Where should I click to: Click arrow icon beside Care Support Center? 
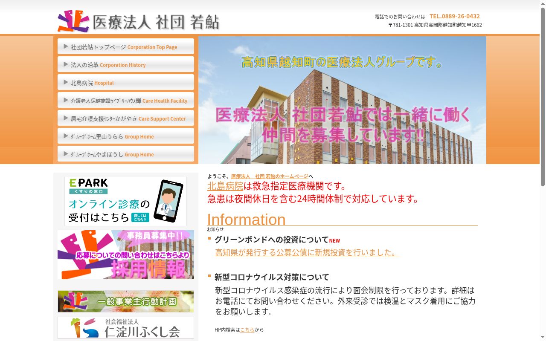coord(66,118)
